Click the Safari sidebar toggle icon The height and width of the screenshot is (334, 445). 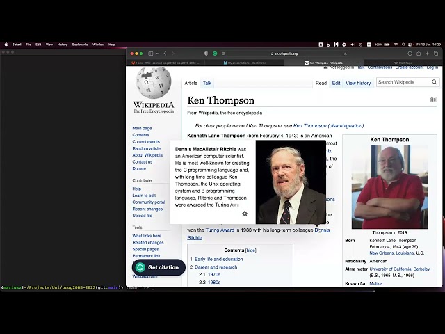tap(151, 54)
